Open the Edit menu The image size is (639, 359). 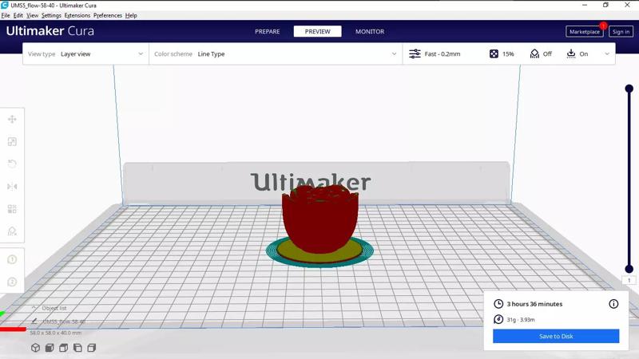[x=18, y=15]
